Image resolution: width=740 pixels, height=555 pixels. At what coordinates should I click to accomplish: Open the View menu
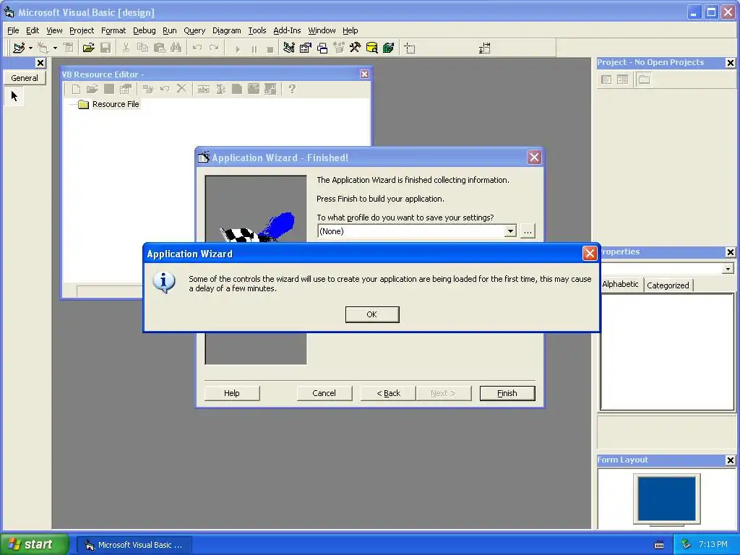(x=54, y=30)
